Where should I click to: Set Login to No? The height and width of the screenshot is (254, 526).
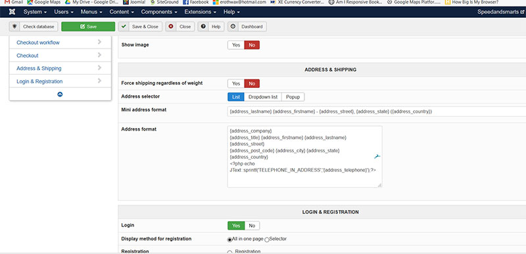252,226
